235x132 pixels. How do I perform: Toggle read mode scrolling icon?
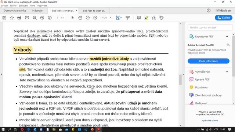pyautogui.click(x=127, y=18)
